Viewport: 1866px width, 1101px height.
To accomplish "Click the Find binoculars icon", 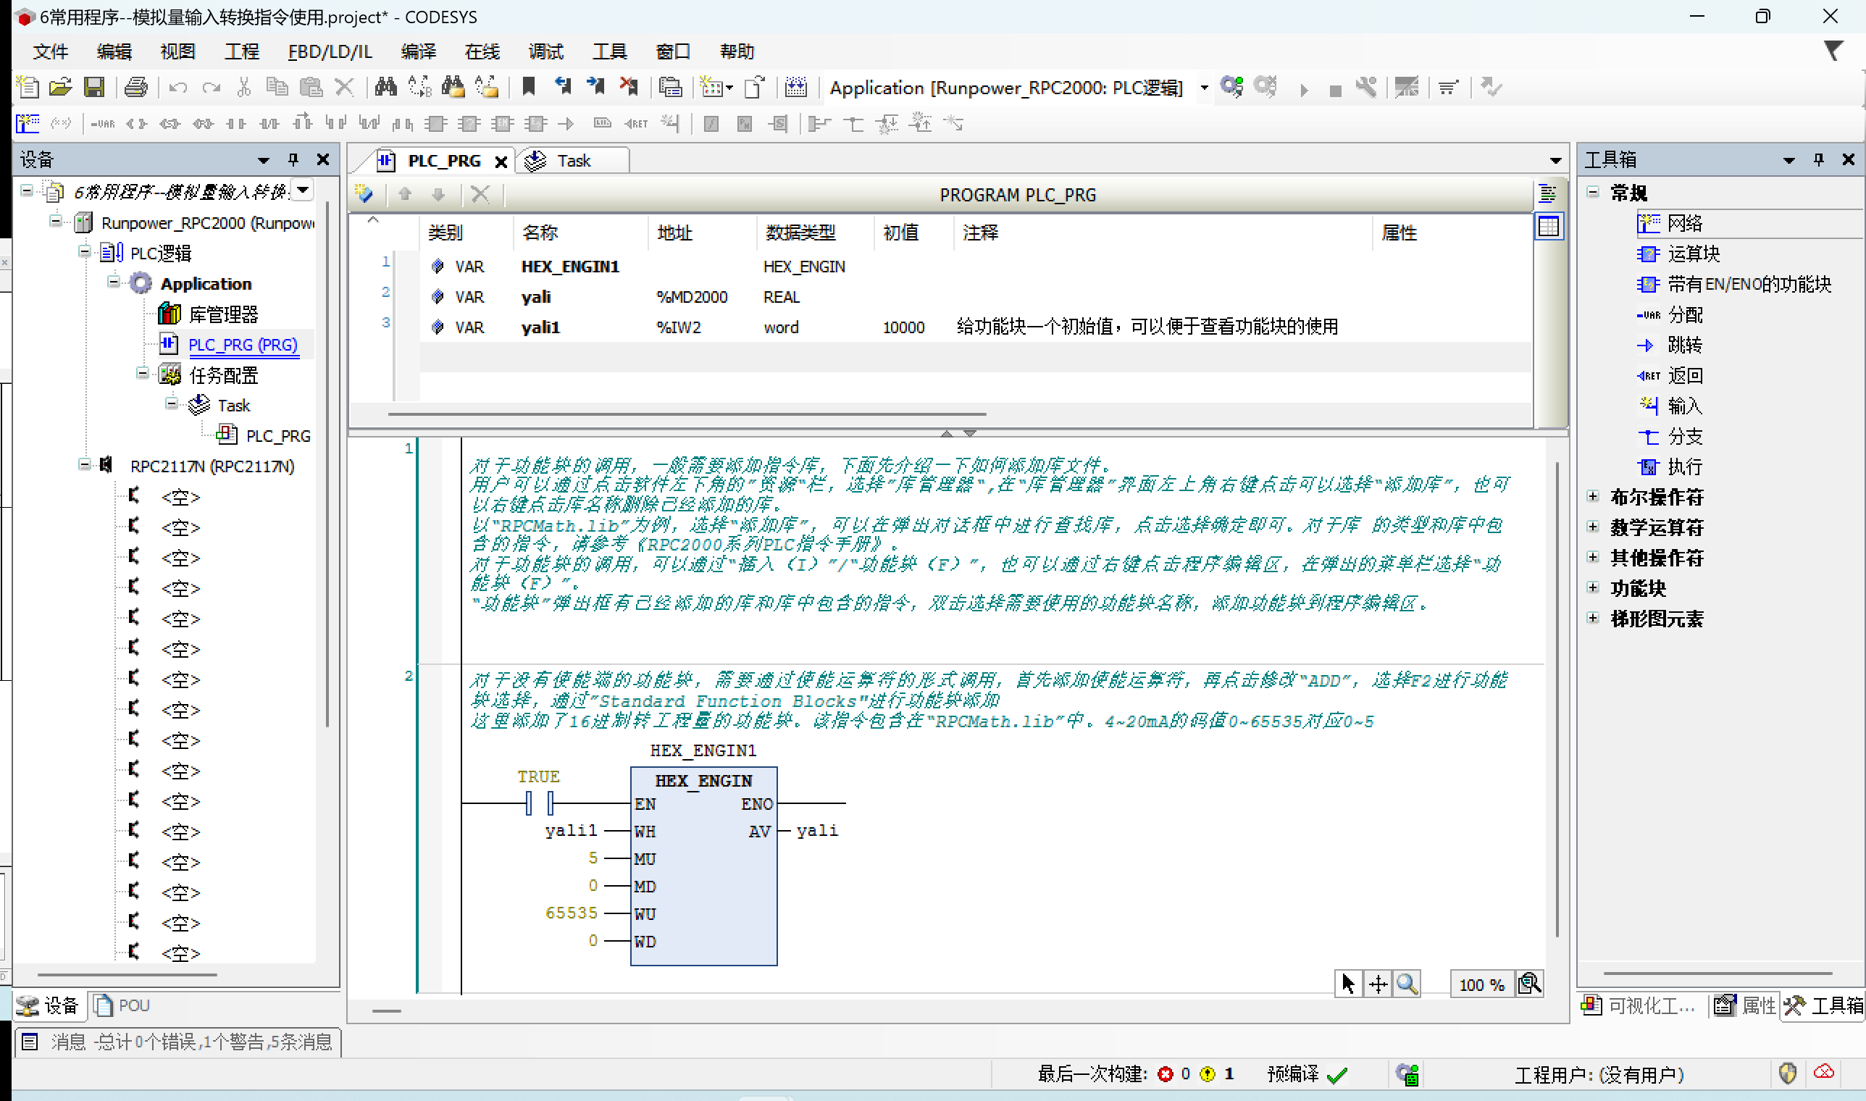I will point(386,88).
